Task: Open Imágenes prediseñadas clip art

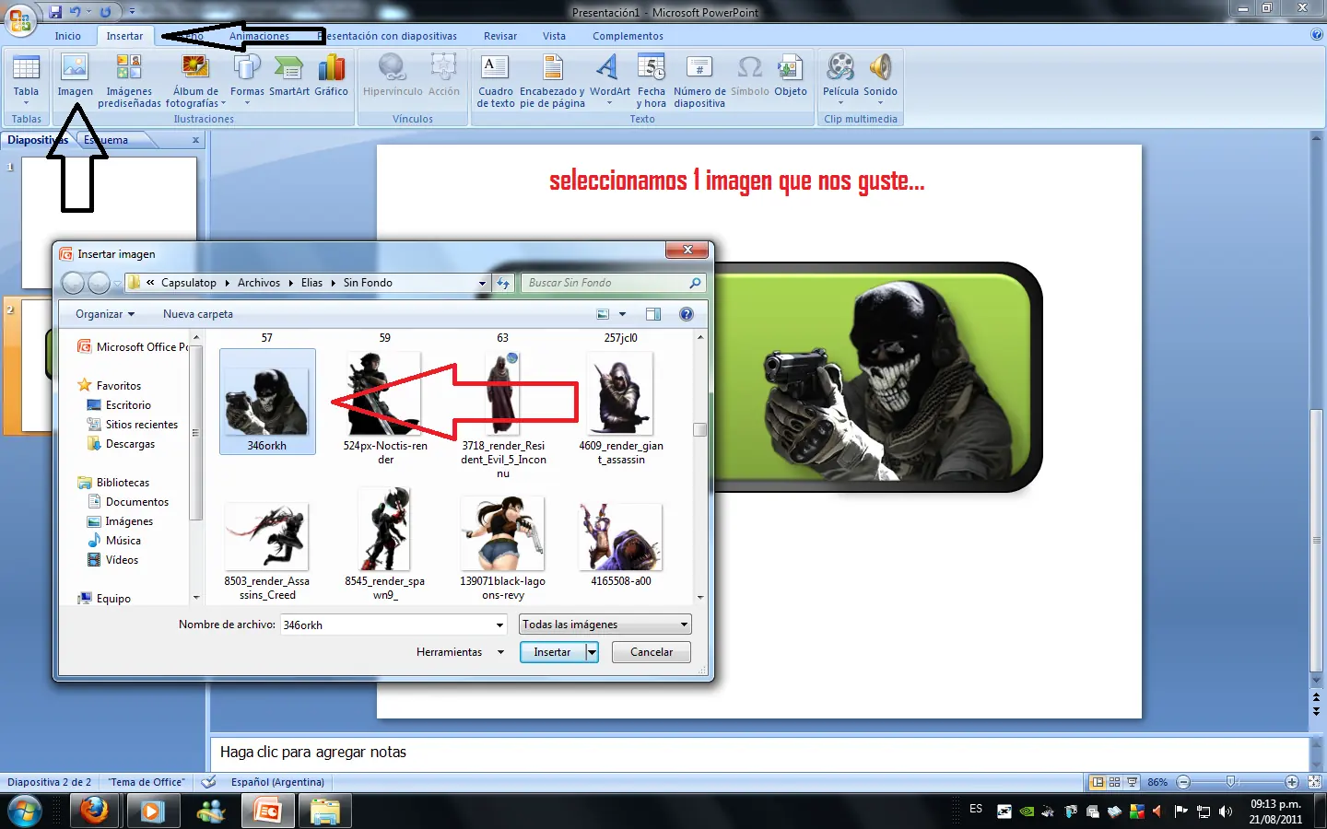Action: [129, 80]
